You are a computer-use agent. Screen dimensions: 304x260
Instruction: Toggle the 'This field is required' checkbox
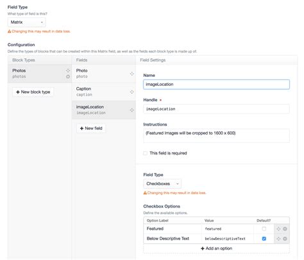coord(145,153)
